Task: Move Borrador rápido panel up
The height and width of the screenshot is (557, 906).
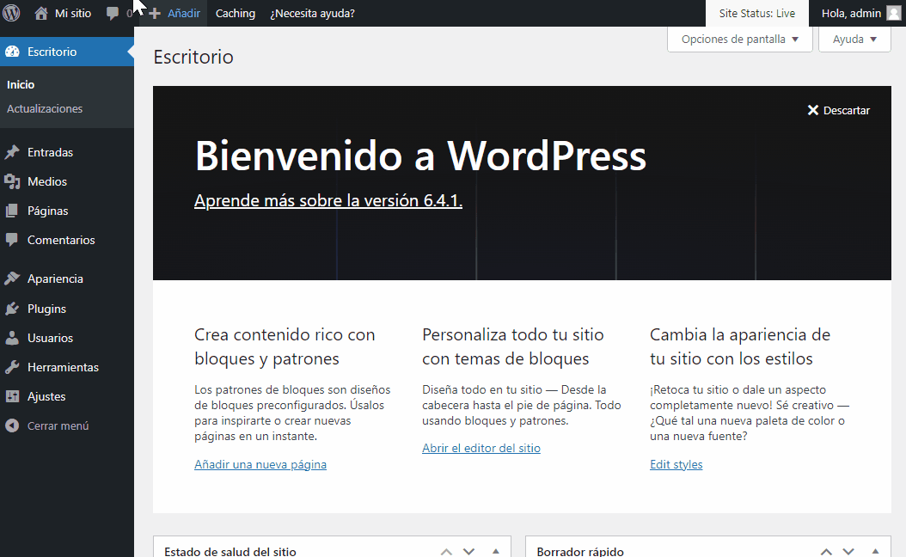Action: (x=826, y=552)
